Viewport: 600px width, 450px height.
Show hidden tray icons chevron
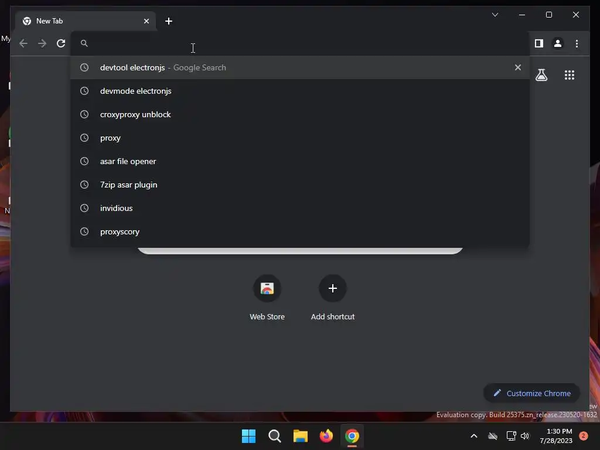click(473, 436)
